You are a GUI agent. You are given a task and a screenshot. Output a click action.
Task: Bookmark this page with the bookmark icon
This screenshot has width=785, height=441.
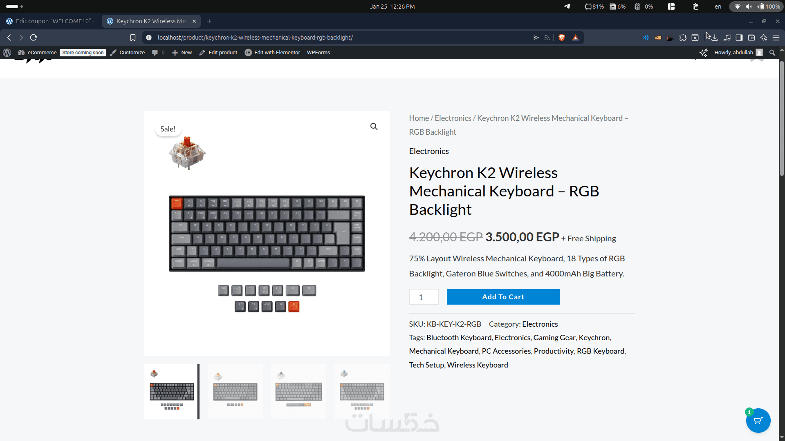[133, 38]
